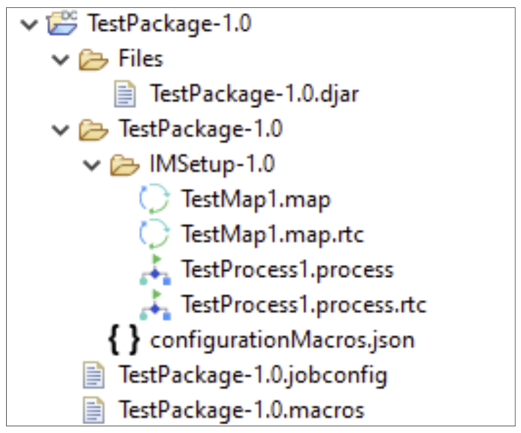Viewport: 521px width, 433px height.
Task: Collapse the IMSetup-1.0 folder
Action: point(91,165)
